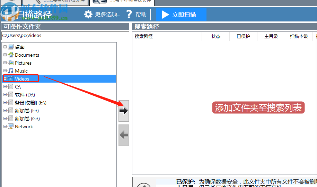Screen dimensions: 317x187
Task: Click the Pictures folder icon
Action: click(11, 63)
